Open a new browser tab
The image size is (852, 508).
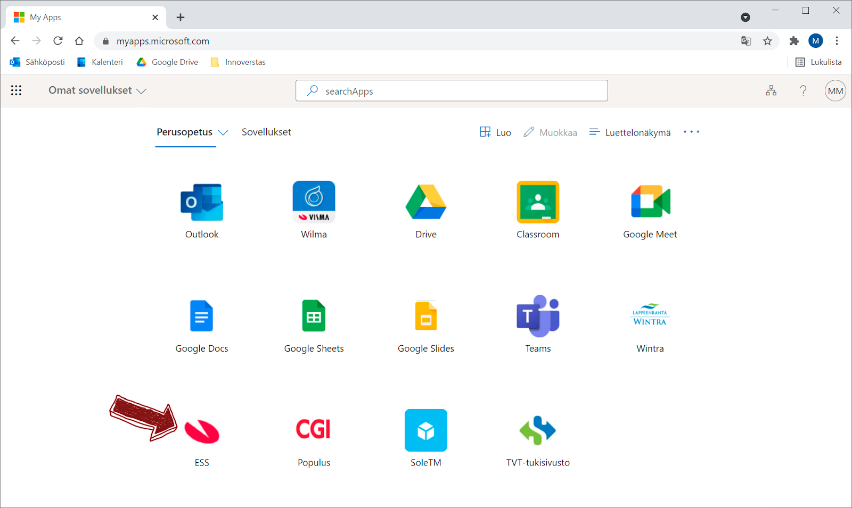click(x=181, y=18)
